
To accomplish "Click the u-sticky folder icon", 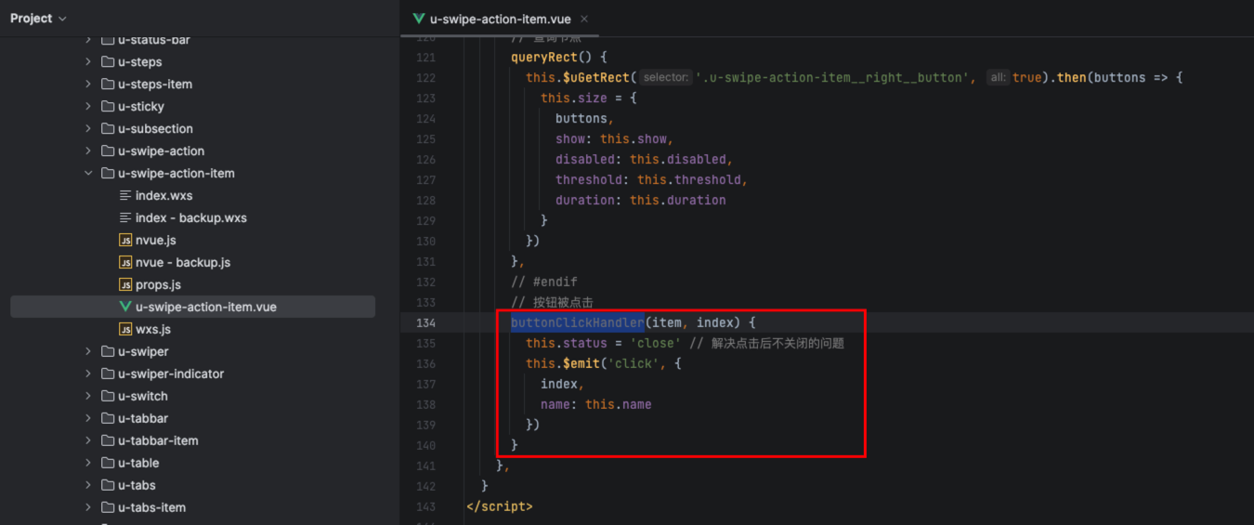I will 108,106.
